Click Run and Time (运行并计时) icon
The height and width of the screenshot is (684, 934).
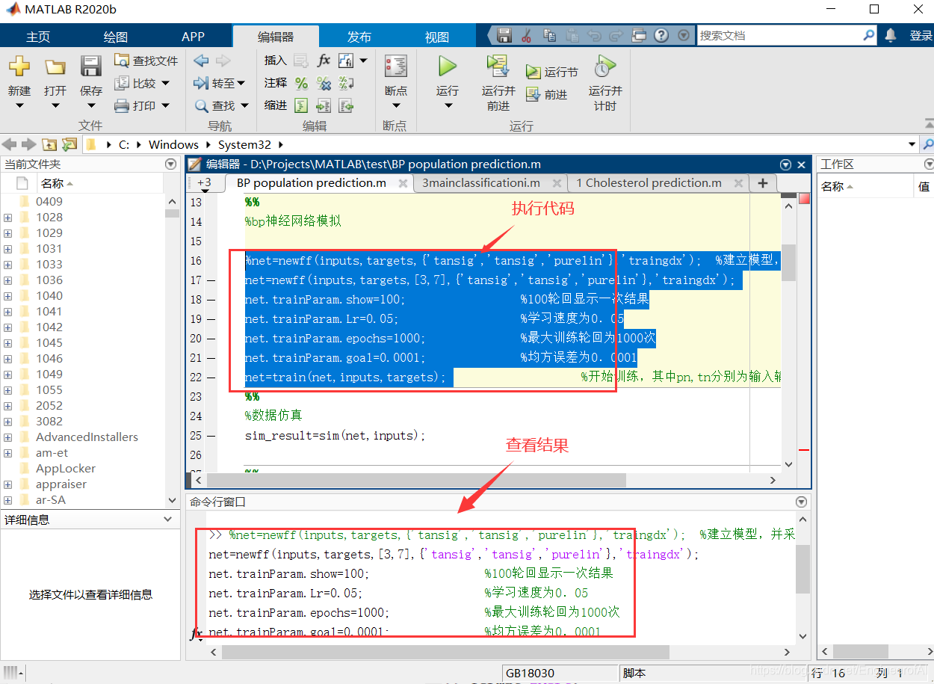(x=604, y=67)
